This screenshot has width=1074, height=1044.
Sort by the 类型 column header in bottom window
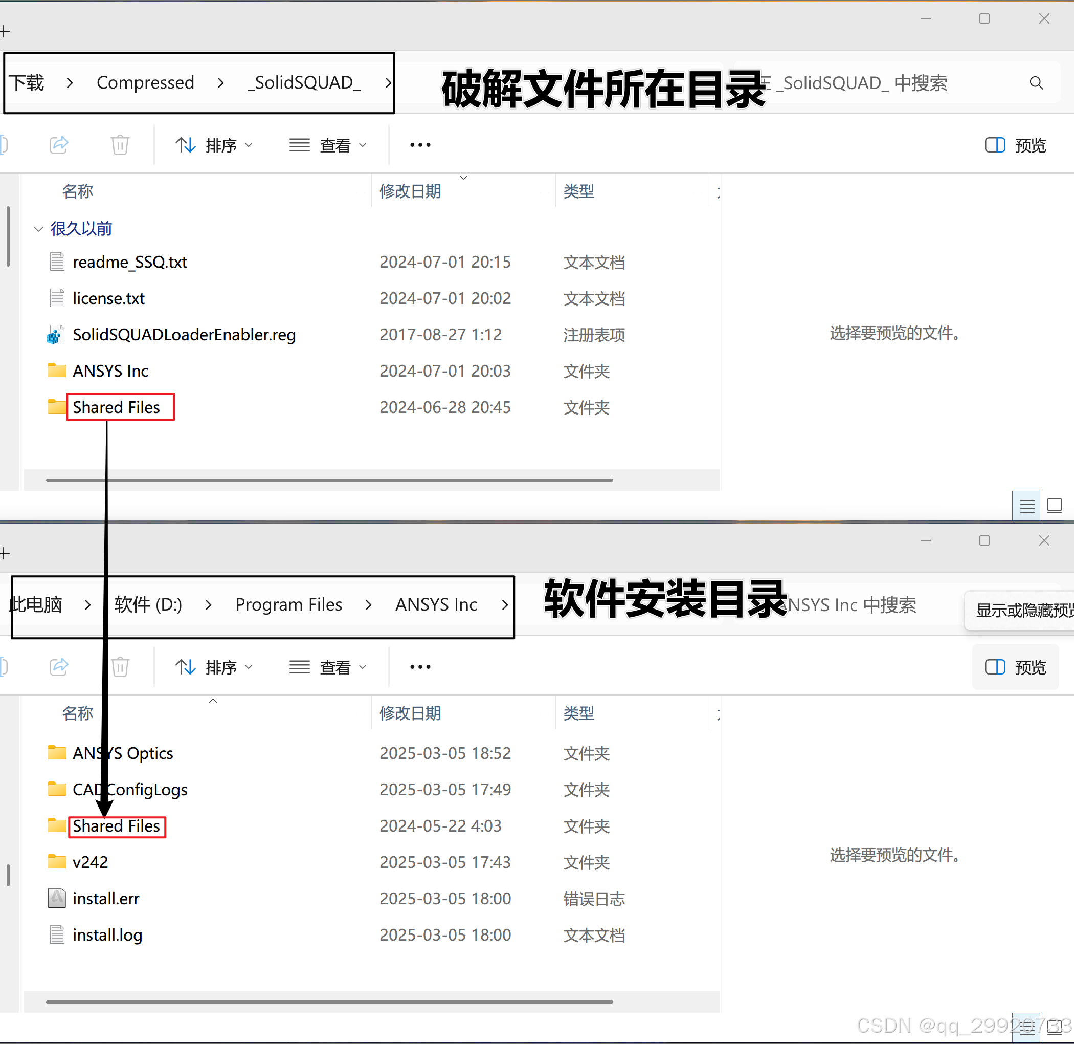[x=578, y=713]
